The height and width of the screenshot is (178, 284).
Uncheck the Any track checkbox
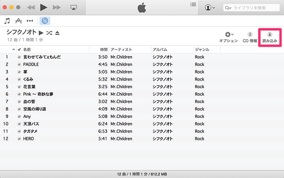(x=19, y=117)
